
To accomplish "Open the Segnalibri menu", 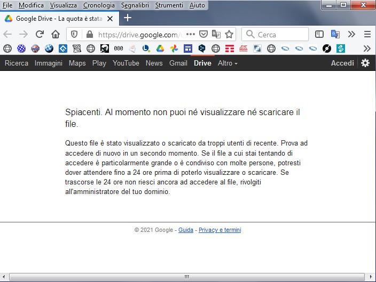I will (136, 5).
